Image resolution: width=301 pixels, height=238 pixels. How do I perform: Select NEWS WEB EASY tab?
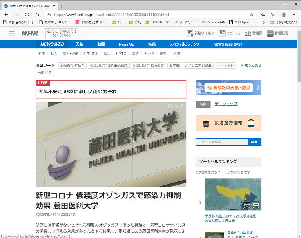[228, 44]
